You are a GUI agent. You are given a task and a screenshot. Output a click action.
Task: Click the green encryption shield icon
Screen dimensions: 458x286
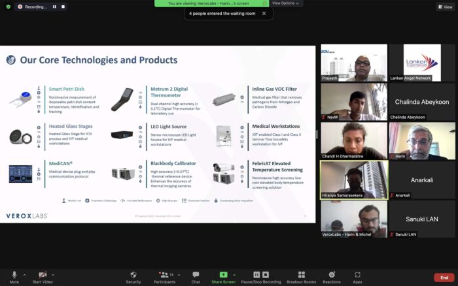point(8,7)
